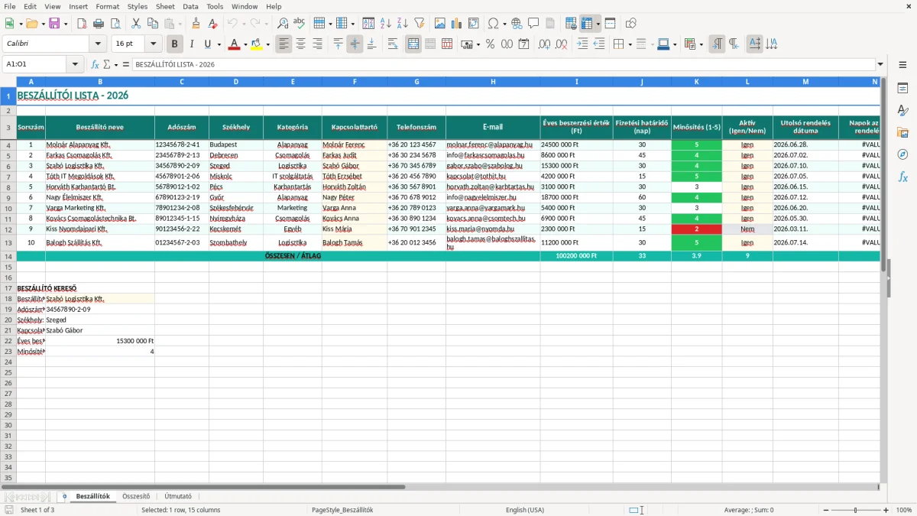Open Find and Replace
The width and height of the screenshot is (917, 516).
coord(283,24)
